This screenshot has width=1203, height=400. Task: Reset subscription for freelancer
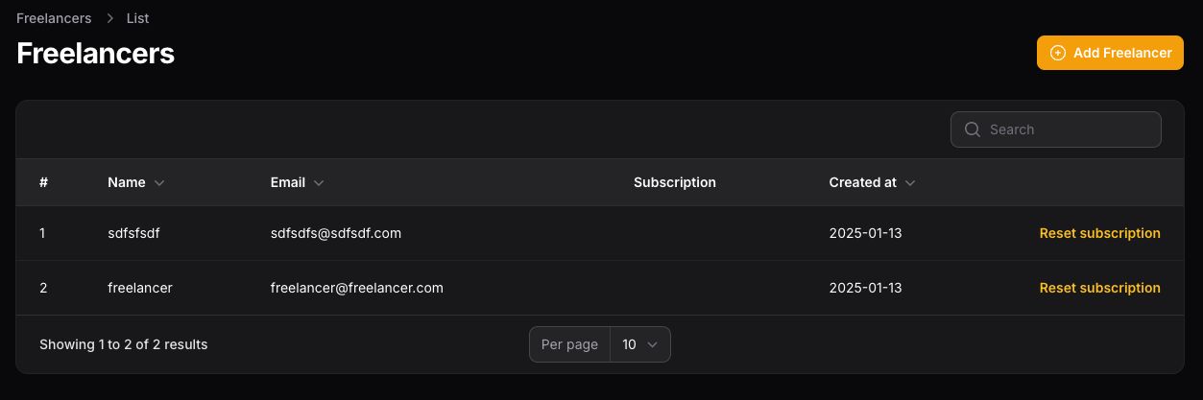(1099, 288)
